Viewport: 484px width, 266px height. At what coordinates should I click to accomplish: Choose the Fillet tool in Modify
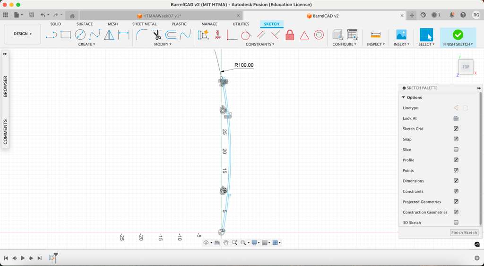coord(141,35)
